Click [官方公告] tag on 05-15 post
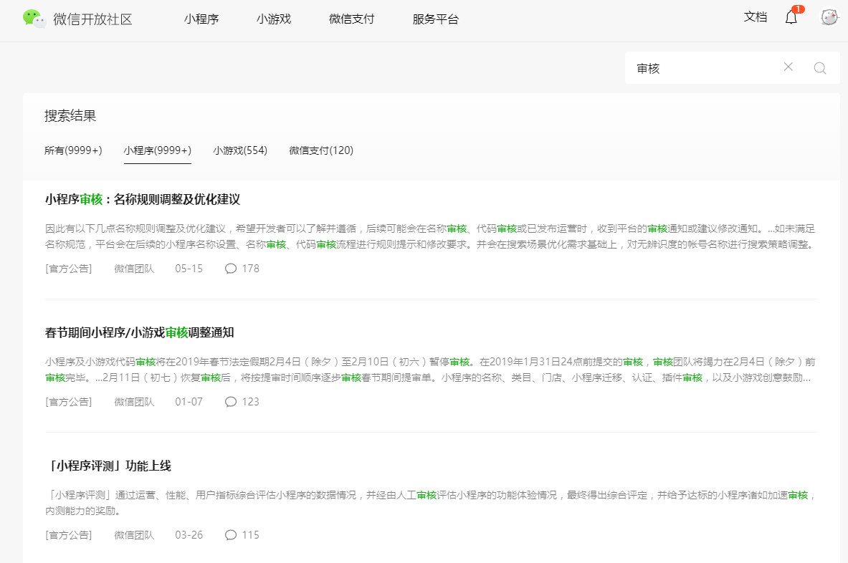The image size is (848, 563). pos(69,269)
